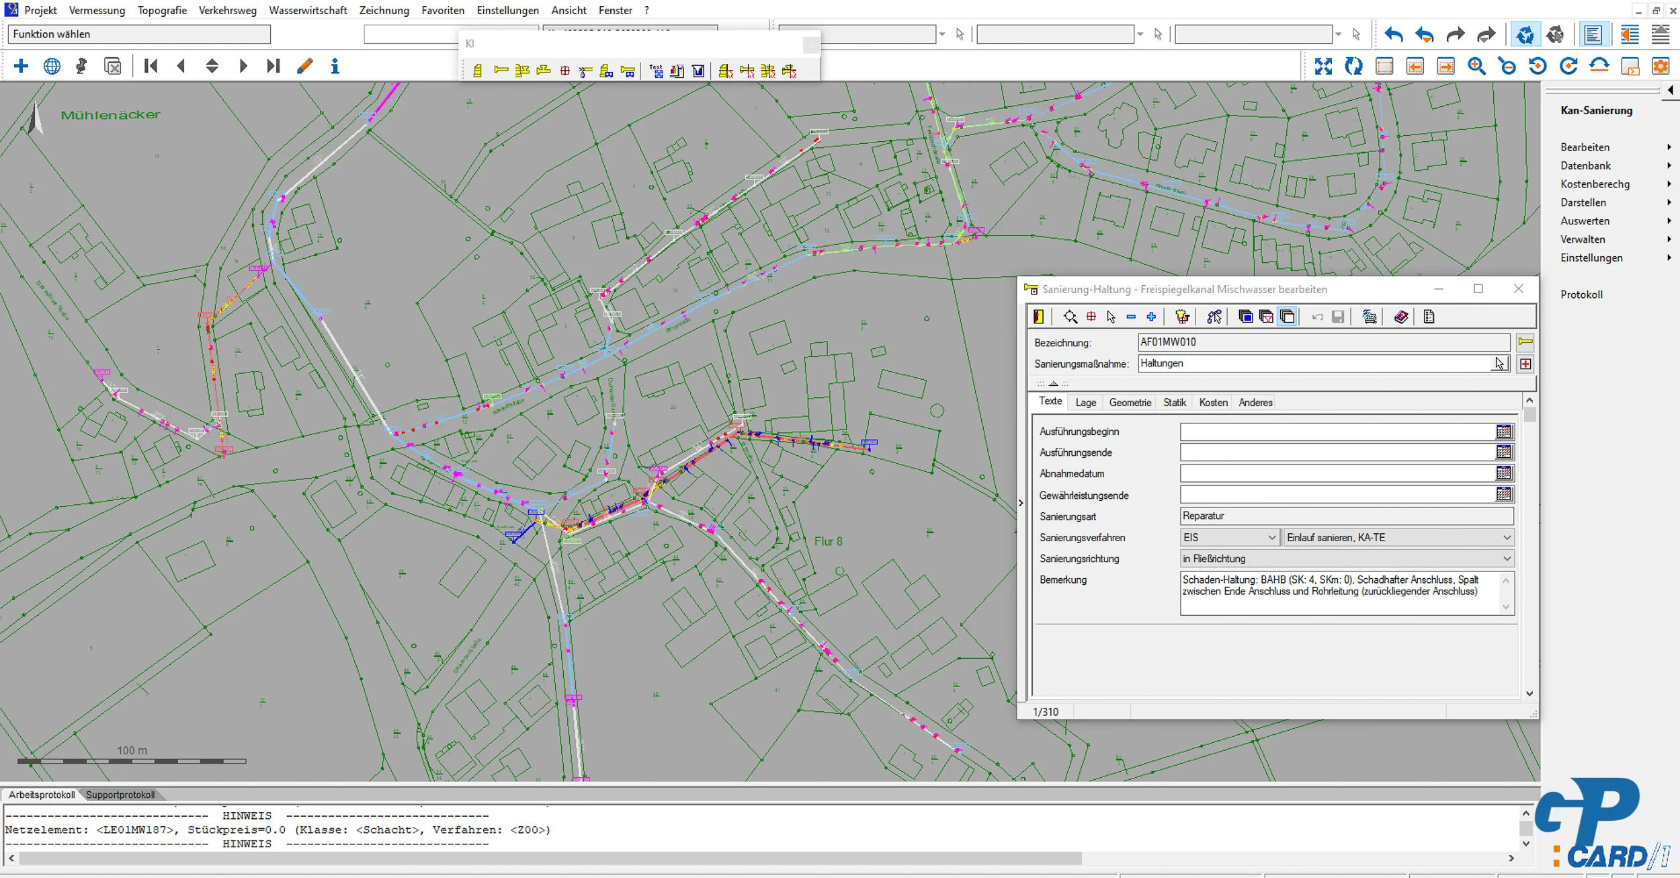1680x878 pixels.
Task: Click the globe icon in toolbar
Action: 52,66
